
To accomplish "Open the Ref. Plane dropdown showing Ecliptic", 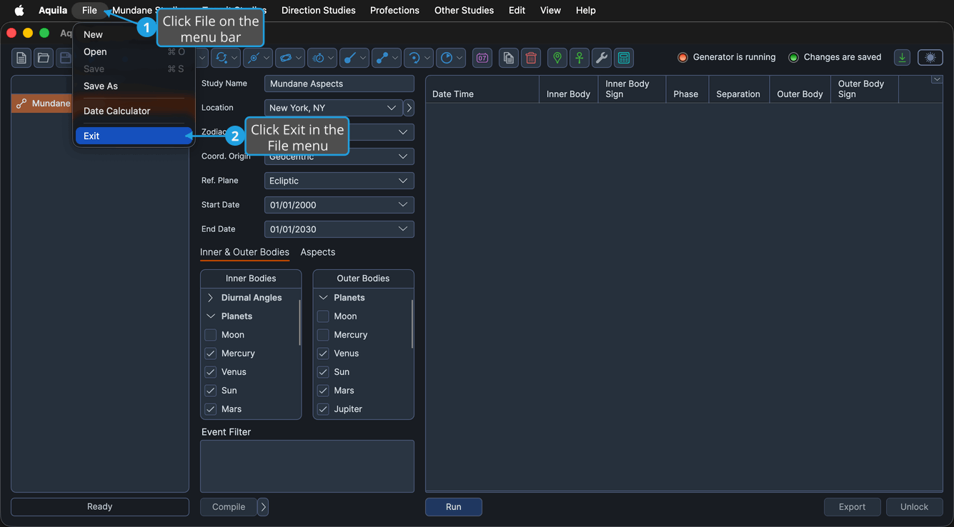I will click(339, 181).
